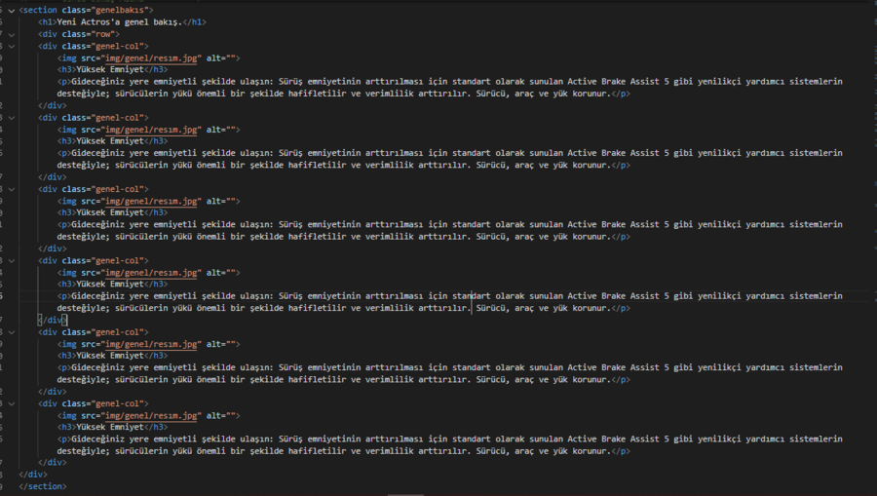Click "Gideceğiniz" in the third block's paragraph

pos(97,225)
